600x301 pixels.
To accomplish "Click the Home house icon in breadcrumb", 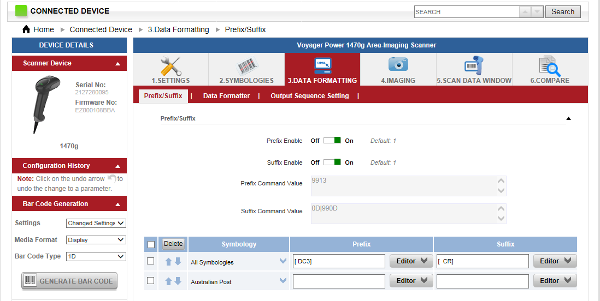I will tap(26, 29).
